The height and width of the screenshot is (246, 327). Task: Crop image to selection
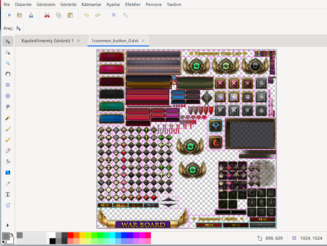114,15
